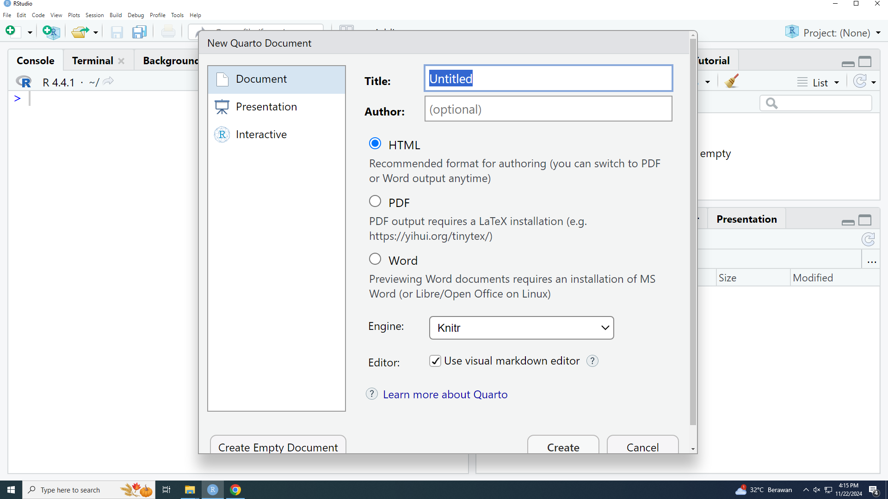The width and height of the screenshot is (888, 499).
Task: Click the broom clear objects icon
Action: [x=732, y=81]
